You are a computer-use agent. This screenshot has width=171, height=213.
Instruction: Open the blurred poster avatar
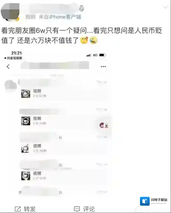tap(10, 12)
